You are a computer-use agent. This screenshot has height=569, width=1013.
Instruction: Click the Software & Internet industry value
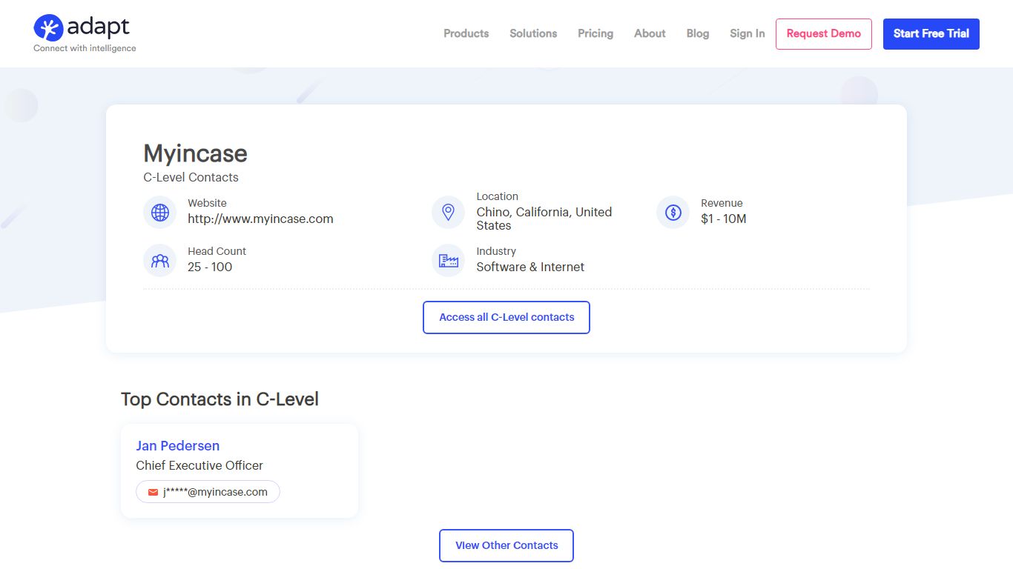click(x=530, y=267)
